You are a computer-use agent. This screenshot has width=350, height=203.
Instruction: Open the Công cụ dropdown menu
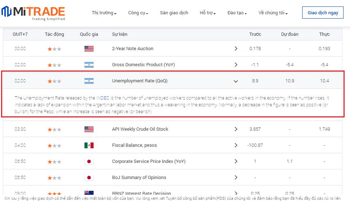point(138,13)
